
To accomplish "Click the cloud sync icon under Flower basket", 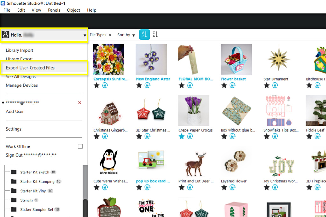I will (x=232, y=85).
